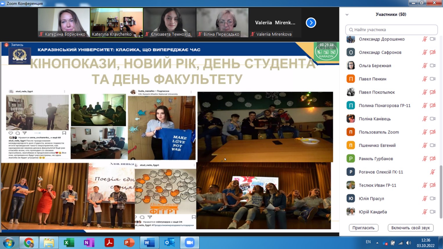
Task: Click the Найти участника search field
Action: point(391,30)
